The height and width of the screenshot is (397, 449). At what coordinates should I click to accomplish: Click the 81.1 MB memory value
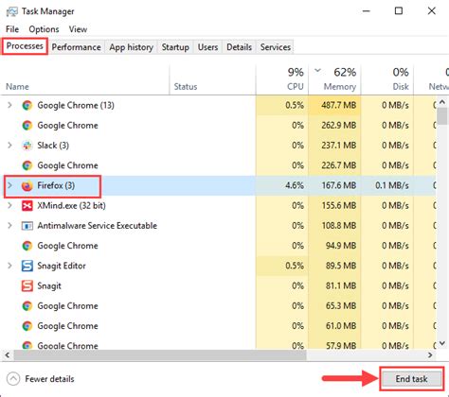341,285
